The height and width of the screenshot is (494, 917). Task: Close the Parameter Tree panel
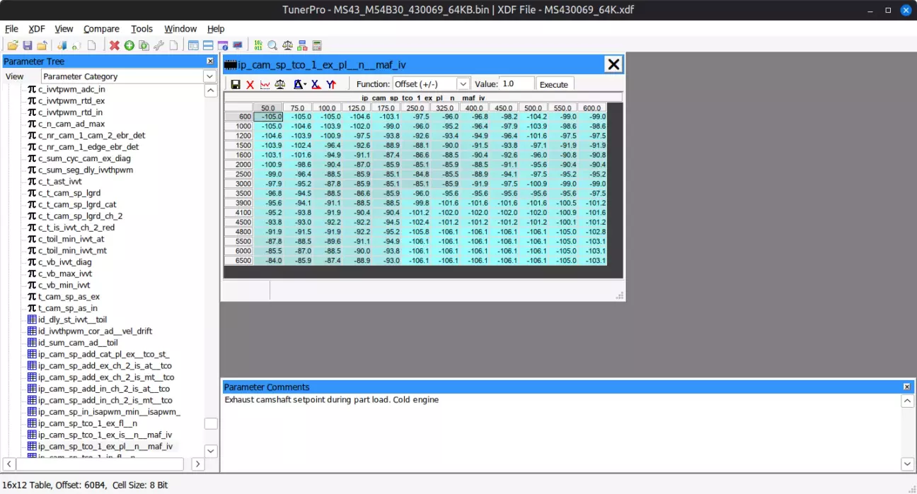pos(210,61)
